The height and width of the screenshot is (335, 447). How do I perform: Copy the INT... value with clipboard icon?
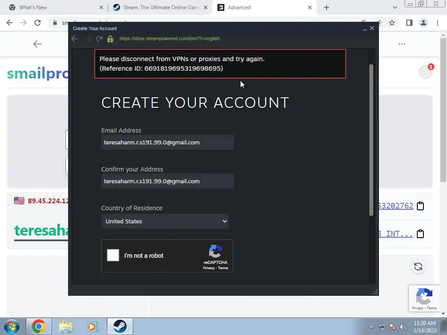(420, 234)
